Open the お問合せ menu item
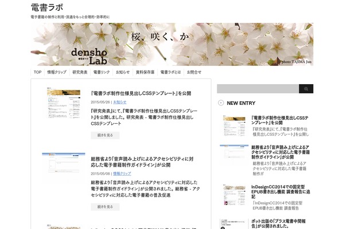 click(194, 72)
